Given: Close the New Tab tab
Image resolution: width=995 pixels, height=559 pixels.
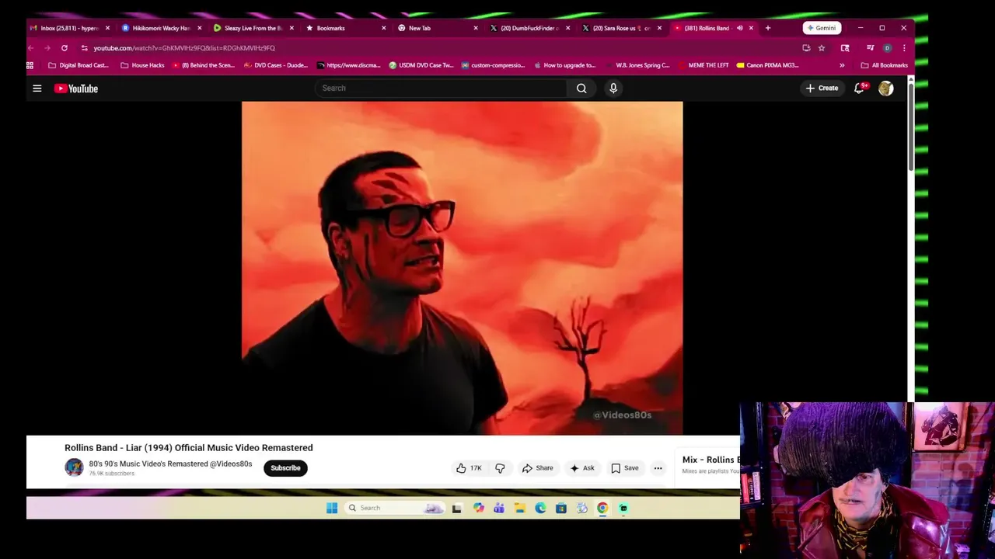Looking at the screenshot, I should [x=476, y=28].
